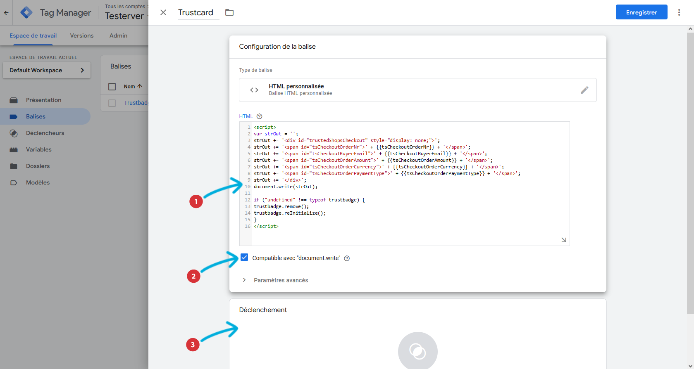Open Variables in the sidebar
Screen dimensions: 694x369
(x=45, y=149)
